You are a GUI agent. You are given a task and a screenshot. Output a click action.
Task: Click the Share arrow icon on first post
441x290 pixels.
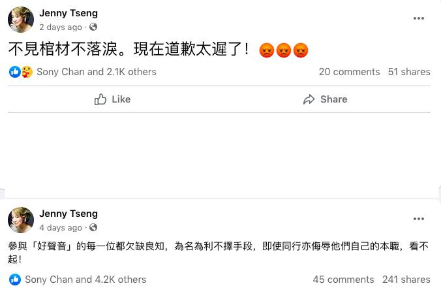pos(309,99)
